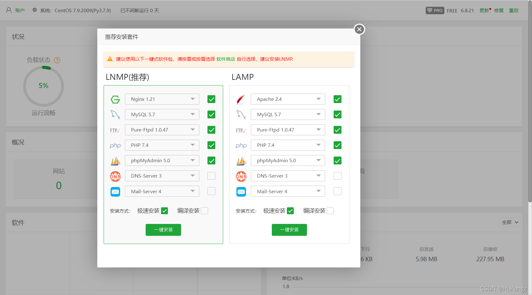The height and width of the screenshot is (295, 532).
Task: Click 一键安装 for LNMP
Action: 163,230
